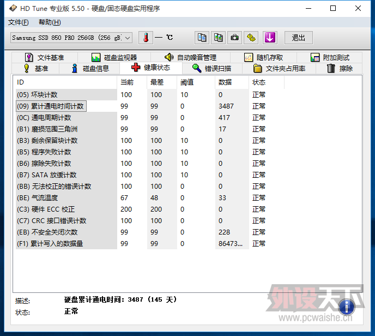Click the 数据 column header
Screen dimensions: 375x336
(x=232, y=82)
